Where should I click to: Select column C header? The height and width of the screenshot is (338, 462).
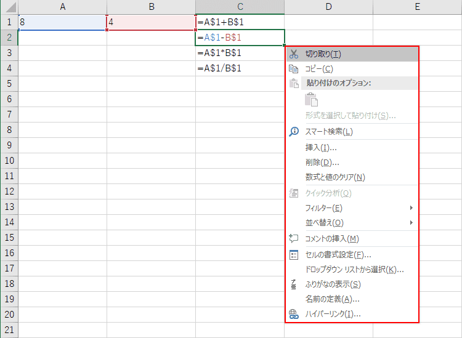[x=240, y=7]
